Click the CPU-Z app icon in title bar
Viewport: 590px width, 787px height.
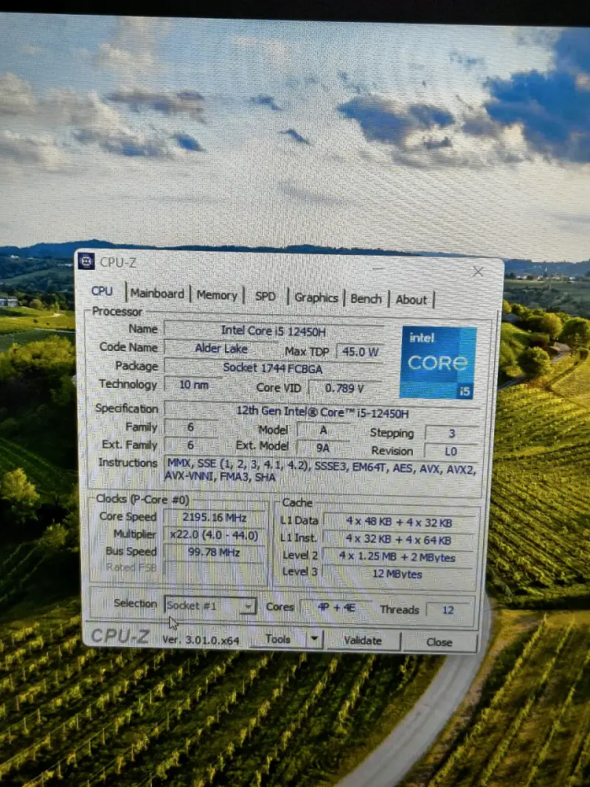[86, 261]
